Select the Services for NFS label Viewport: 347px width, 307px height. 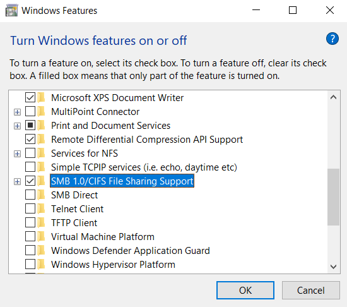pyautogui.click(x=85, y=153)
